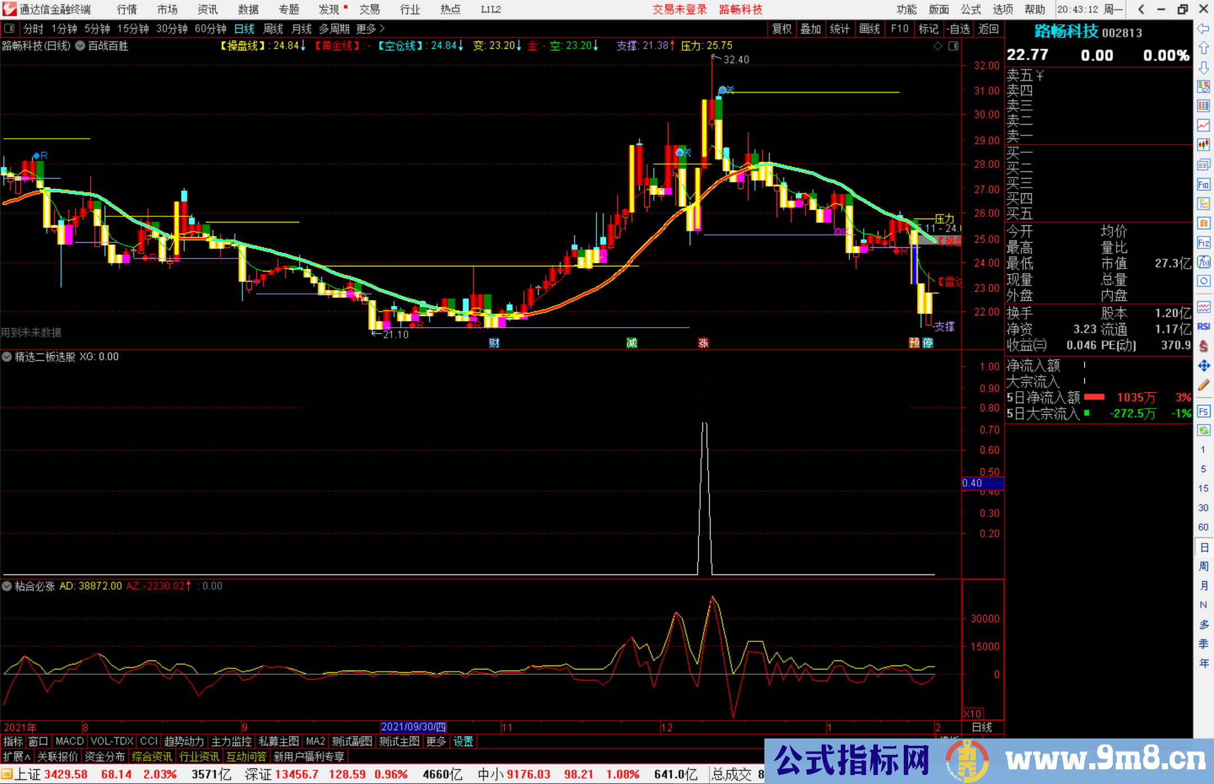Click 交易未登录 login link
Screen dimensions: 1214x784
click(680, 10)
